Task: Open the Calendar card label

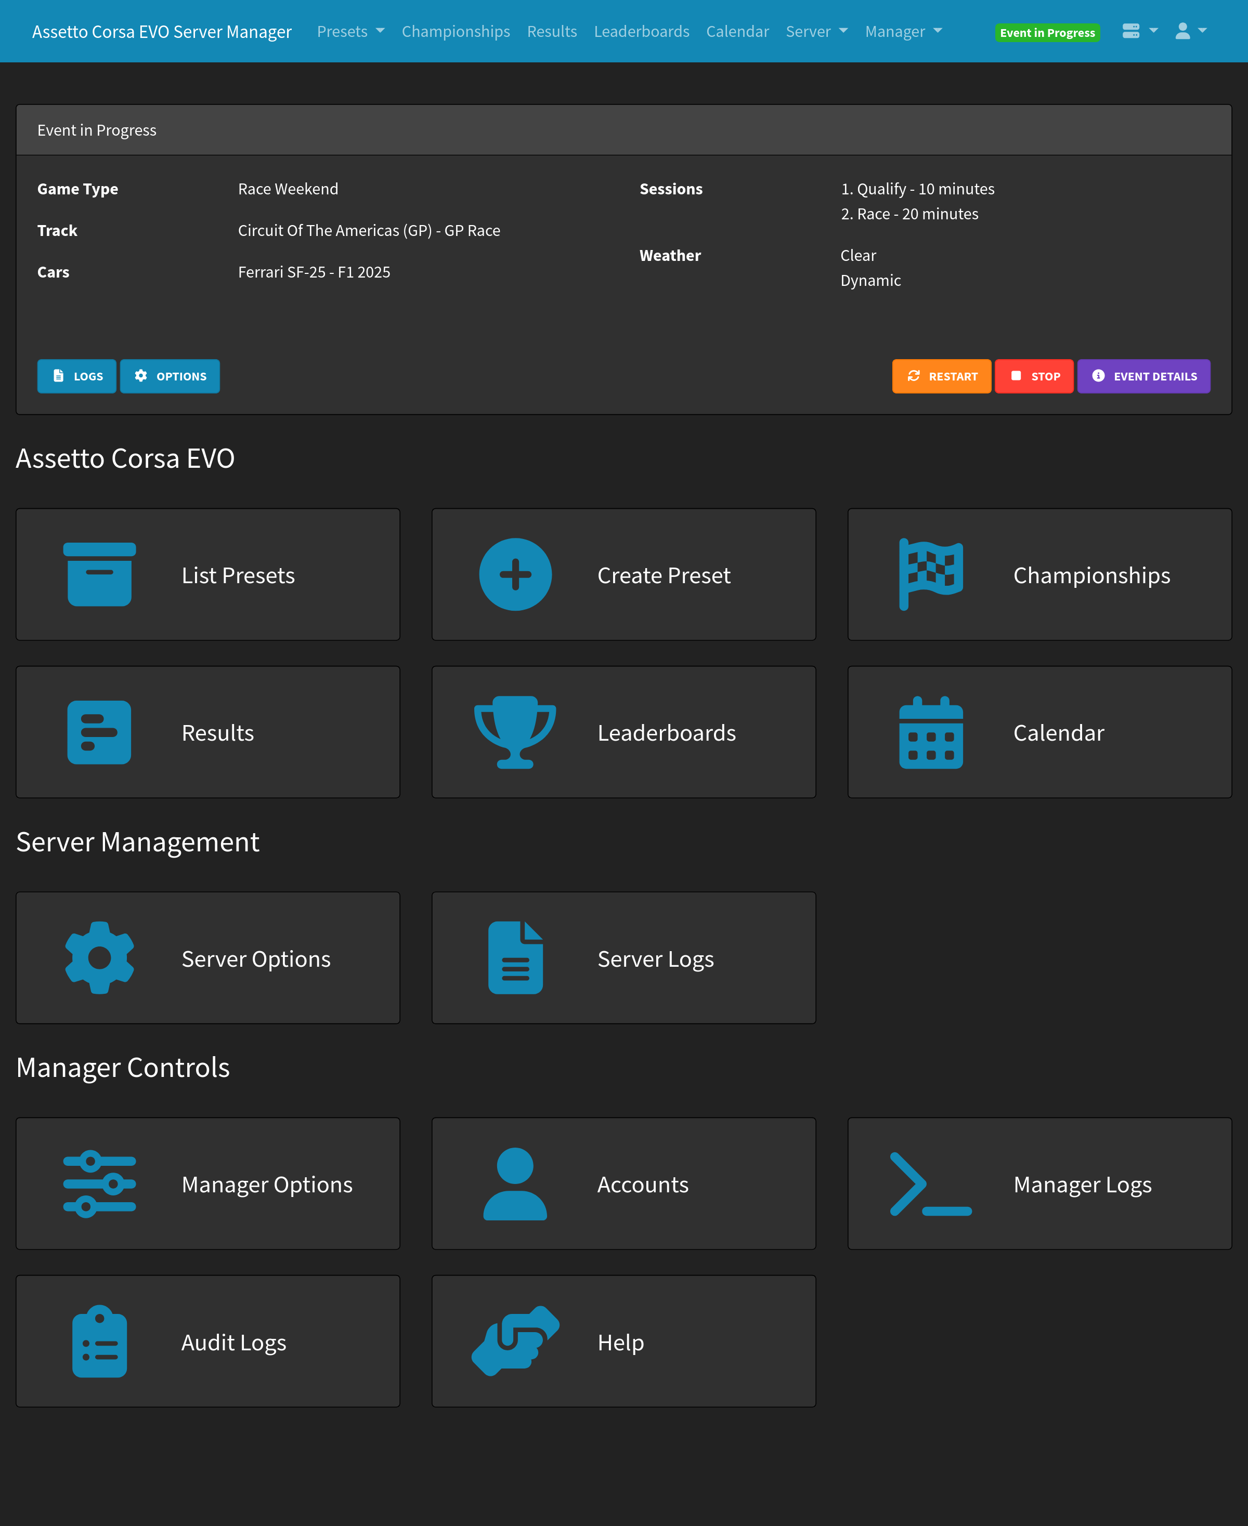Action: coord(1058,732)
